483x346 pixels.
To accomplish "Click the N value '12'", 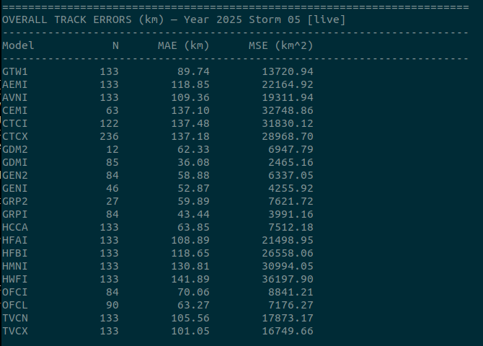I will click(112, 149).
